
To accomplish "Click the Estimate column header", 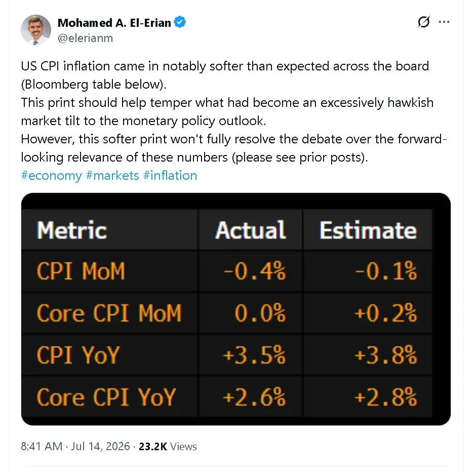I will pos(368,230).
